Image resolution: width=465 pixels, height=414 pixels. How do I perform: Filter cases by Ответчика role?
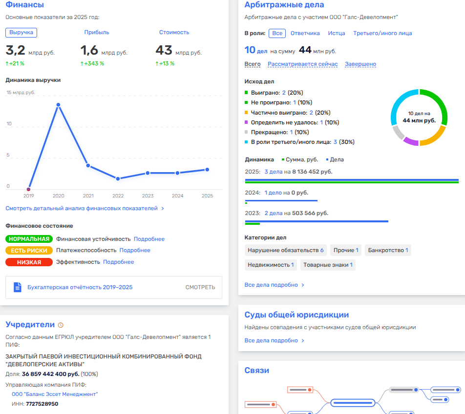305,33
